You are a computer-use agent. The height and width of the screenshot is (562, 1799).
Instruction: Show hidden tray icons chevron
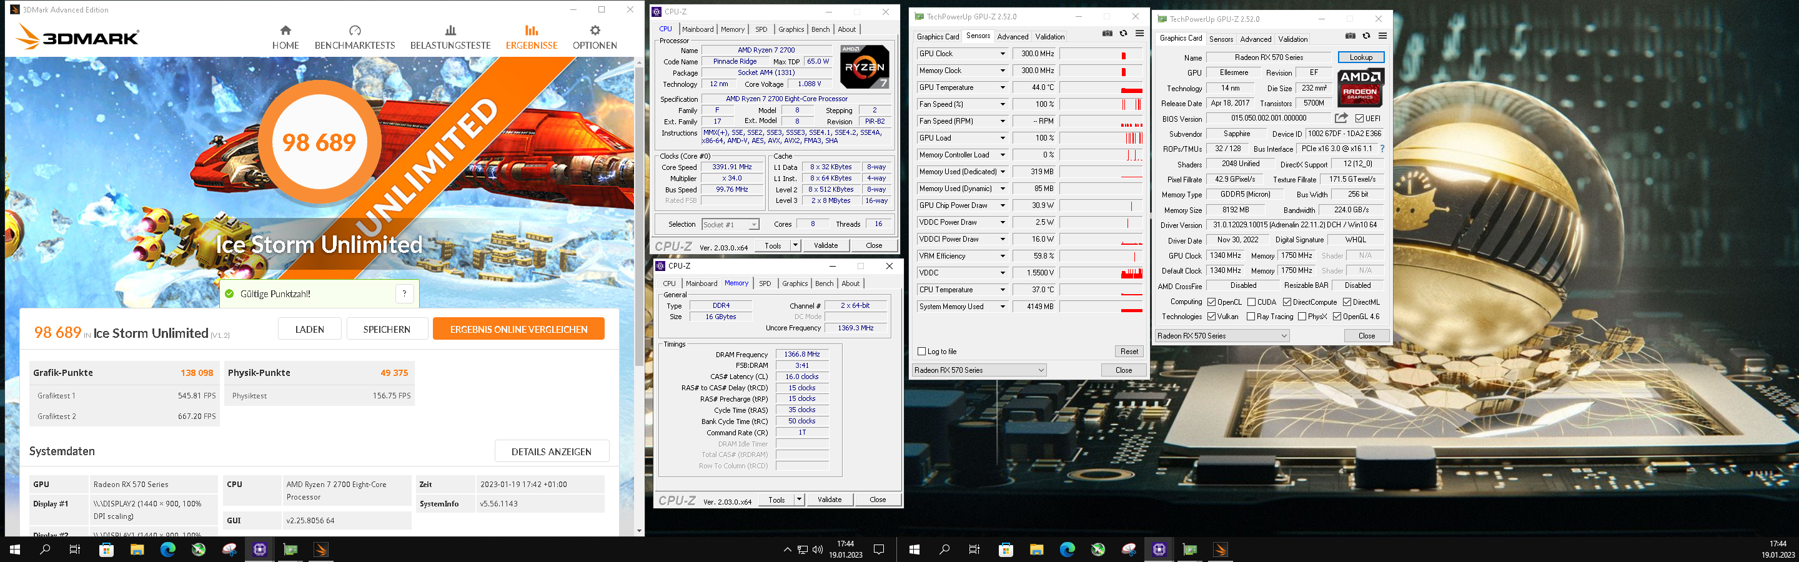tap(787, 550)
